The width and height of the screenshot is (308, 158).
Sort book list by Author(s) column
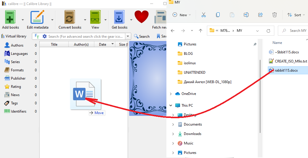(81, 45)
